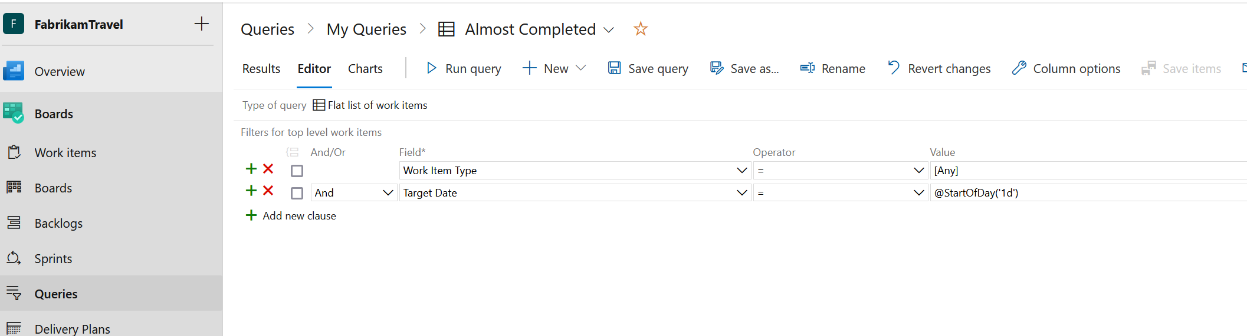The width and height of the screenshot is (1247, 336).
Task: Remove the Target Date clause row
Action: click(x=268, y=191)
